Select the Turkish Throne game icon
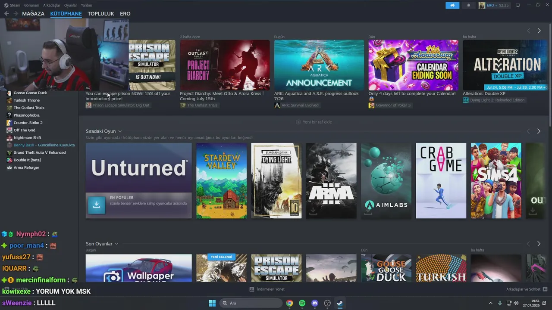 click(x=9, y=100)
